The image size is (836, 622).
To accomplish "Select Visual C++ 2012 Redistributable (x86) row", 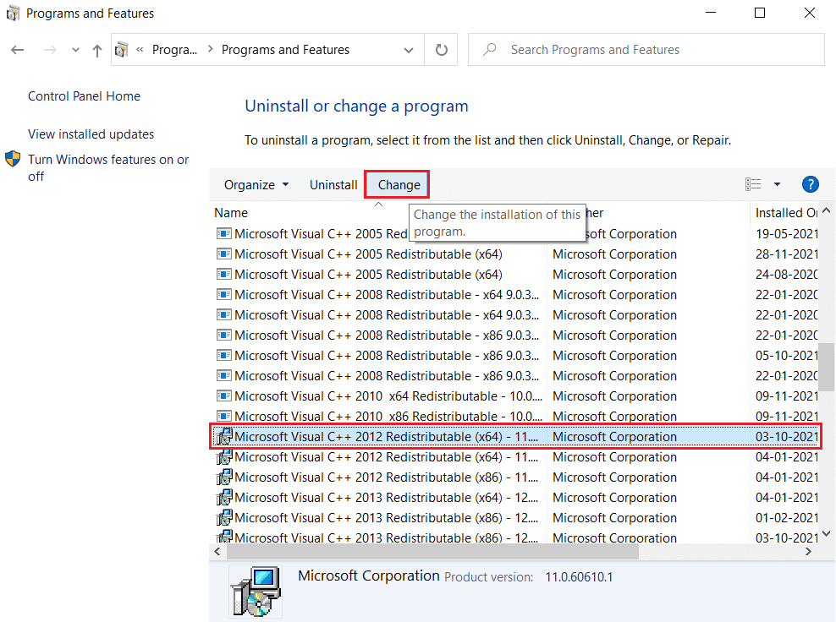I will (515, 477).
